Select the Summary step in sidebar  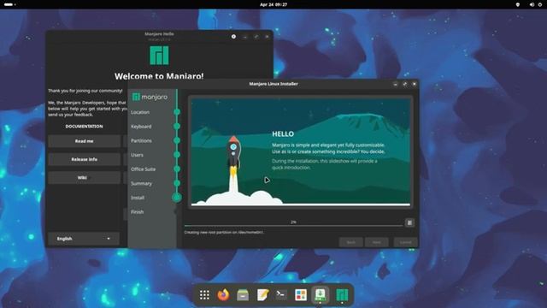pos(141,183)
